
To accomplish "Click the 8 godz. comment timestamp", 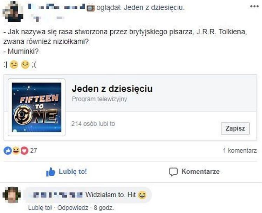I will click(x=104, y=208).
